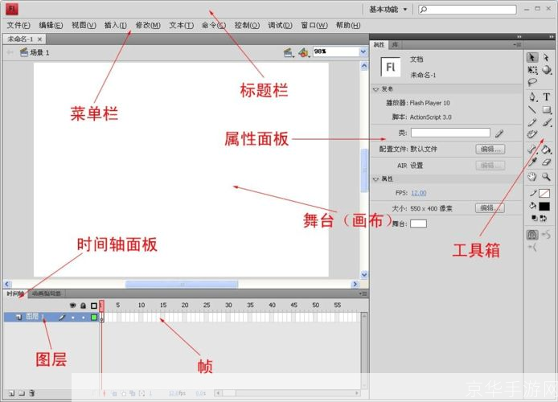Select the Hand tool

[532, 176]
